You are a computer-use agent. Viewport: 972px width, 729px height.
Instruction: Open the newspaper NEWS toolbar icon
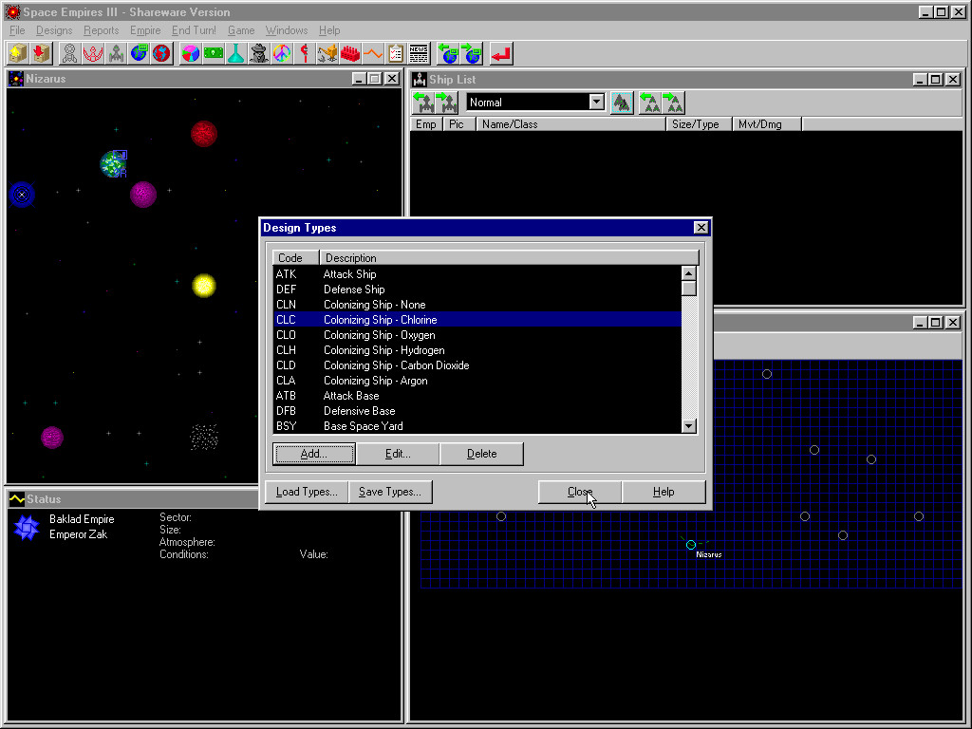click(419, 53)
